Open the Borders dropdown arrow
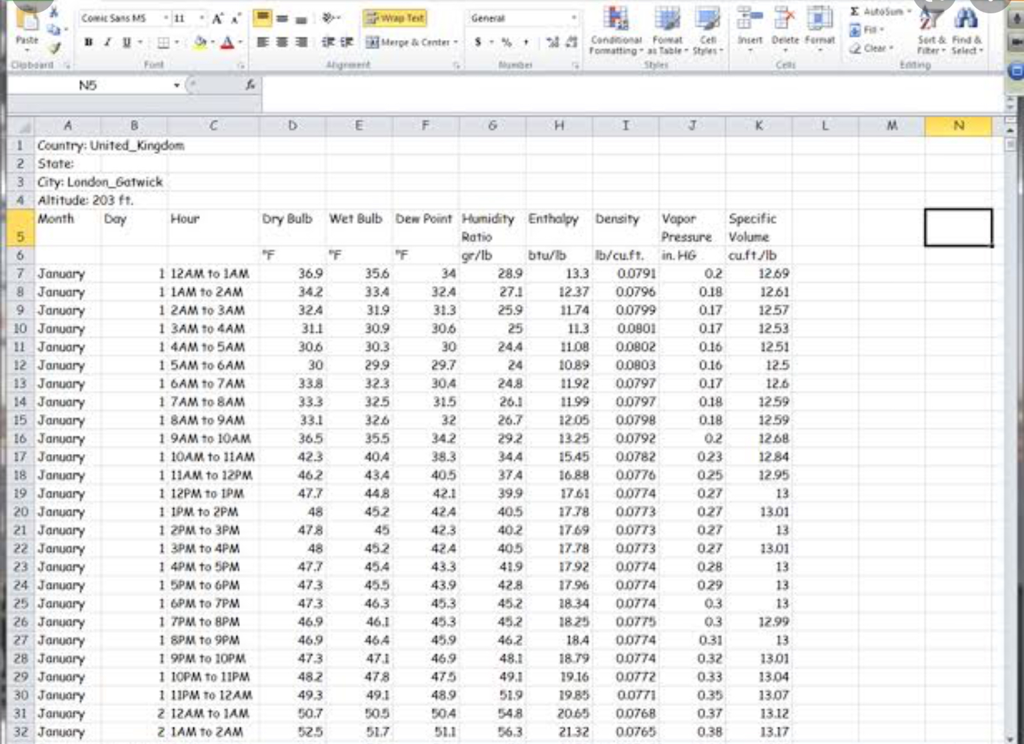The height and width of the screenshot is (744, 1024). [x=177, y=43]
